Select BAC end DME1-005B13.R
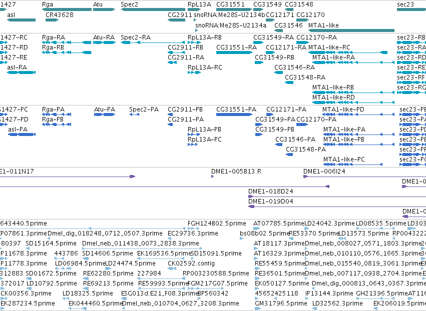The image size is (426, 311). point(212,176)
